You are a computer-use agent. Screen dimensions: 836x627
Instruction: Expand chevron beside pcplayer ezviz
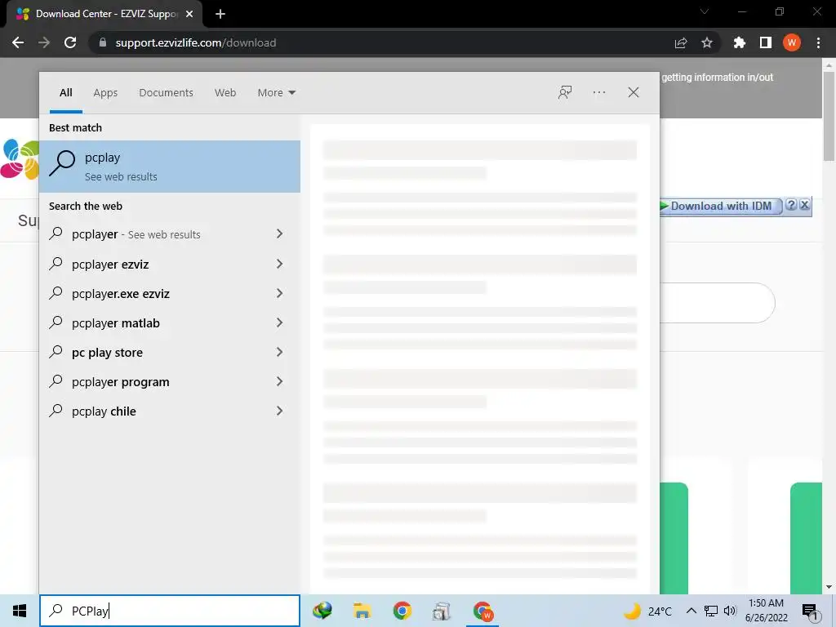click(279, 264)
